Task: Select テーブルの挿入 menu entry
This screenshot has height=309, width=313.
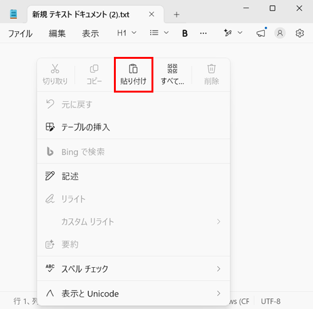Action: pos(133,127)
